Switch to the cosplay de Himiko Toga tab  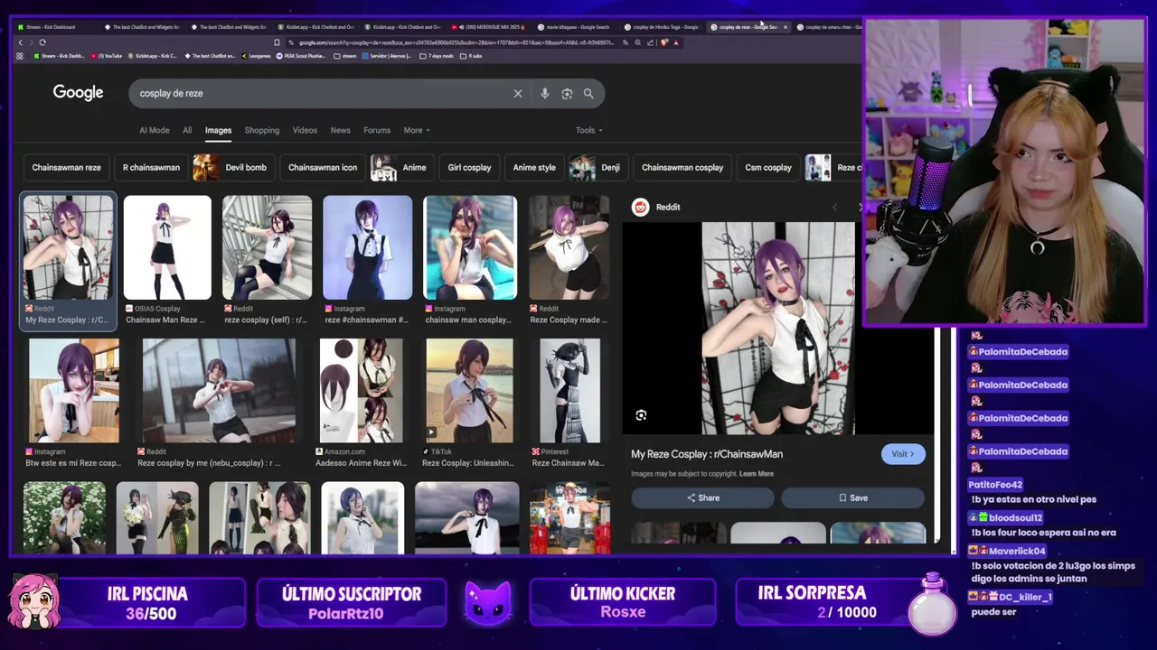(662, 27)
